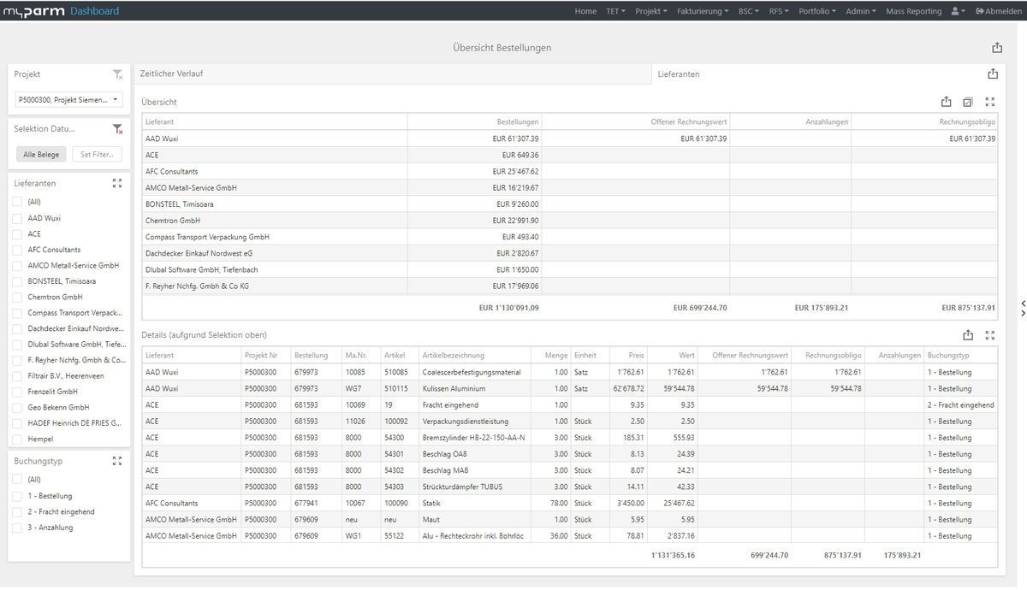This screenshot has height=590, width=1027.
Task: Open the Projekt dropdown in the navigation bar
Action: click(650, 11)
